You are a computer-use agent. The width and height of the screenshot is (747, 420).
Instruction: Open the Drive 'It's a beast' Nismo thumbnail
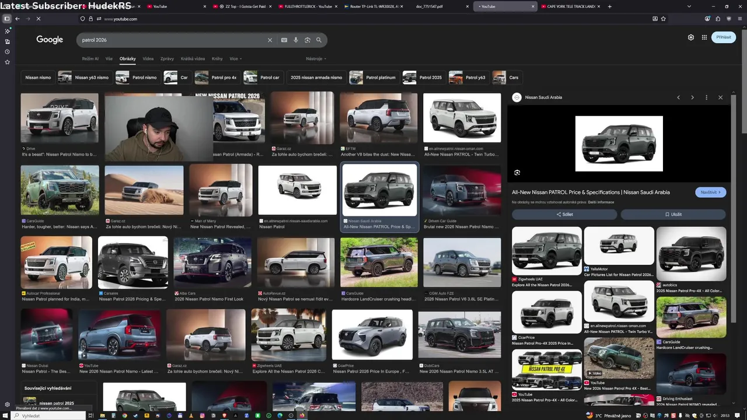click(60, 118)
